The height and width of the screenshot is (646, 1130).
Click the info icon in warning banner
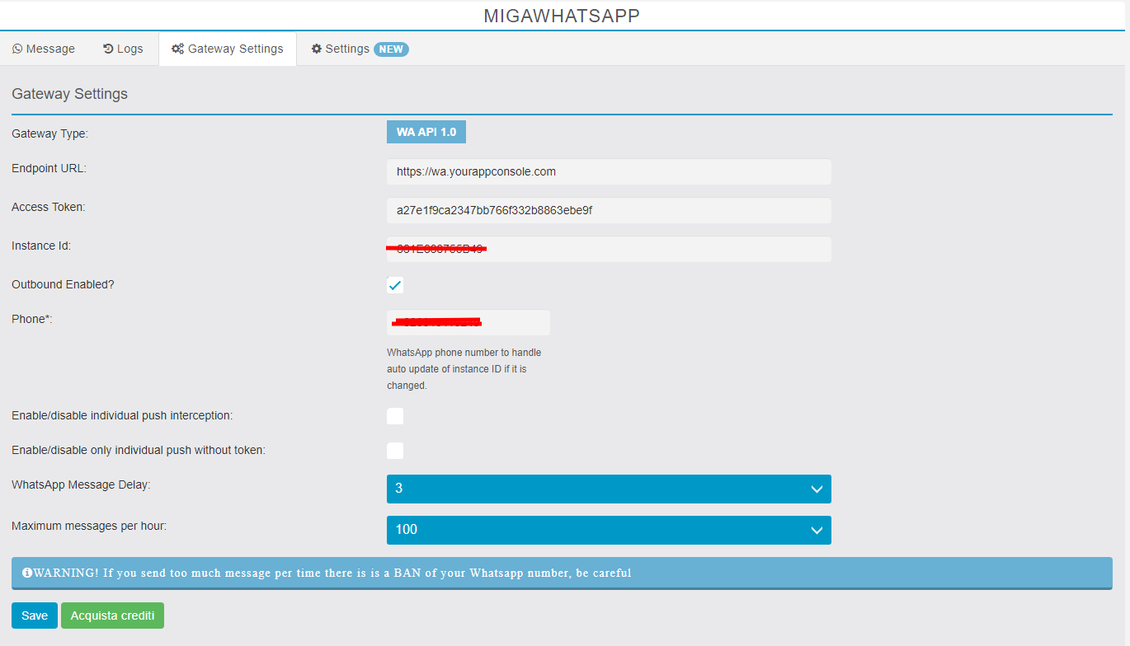(27, 573)
